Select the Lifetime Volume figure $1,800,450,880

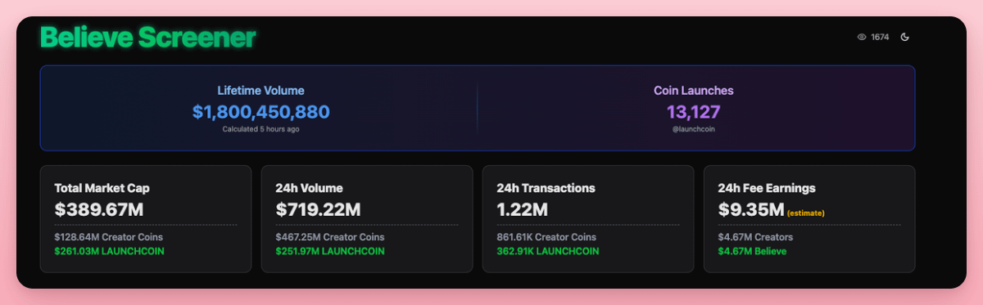[x=261, y=112]
